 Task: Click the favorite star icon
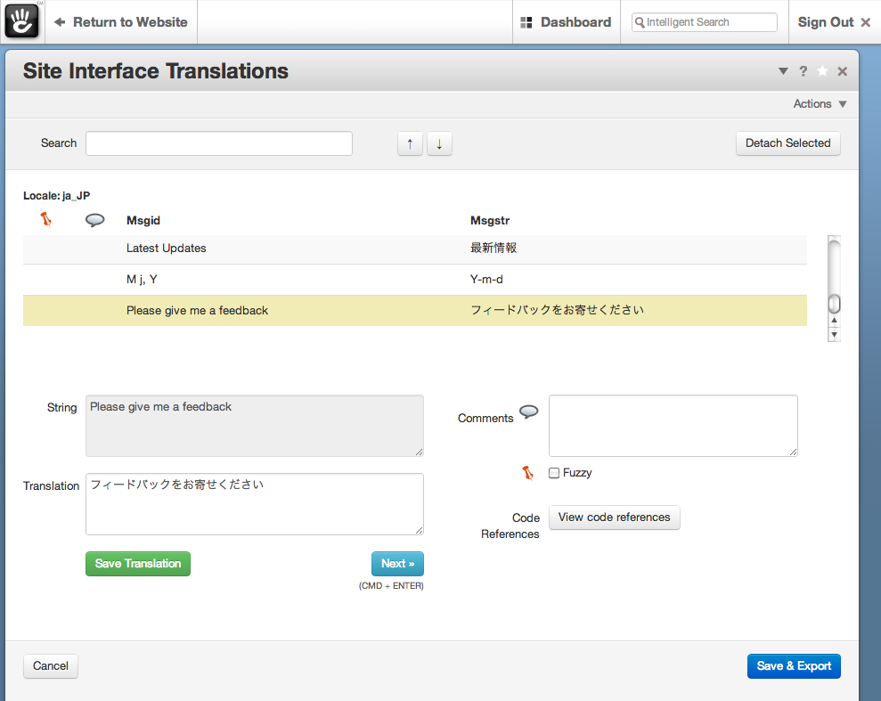coord(822,71)
